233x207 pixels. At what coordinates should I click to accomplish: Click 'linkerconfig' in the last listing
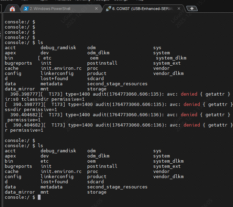(57, 177)
